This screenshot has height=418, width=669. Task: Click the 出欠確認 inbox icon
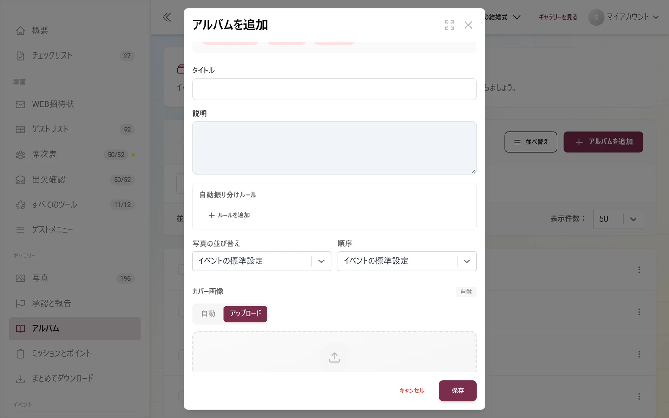pyautogui.click(x=20, y=180)
